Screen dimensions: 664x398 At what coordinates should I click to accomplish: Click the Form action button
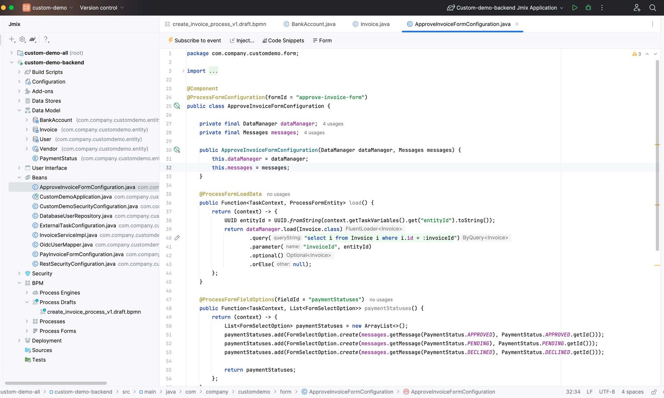[x=322, y=41]
